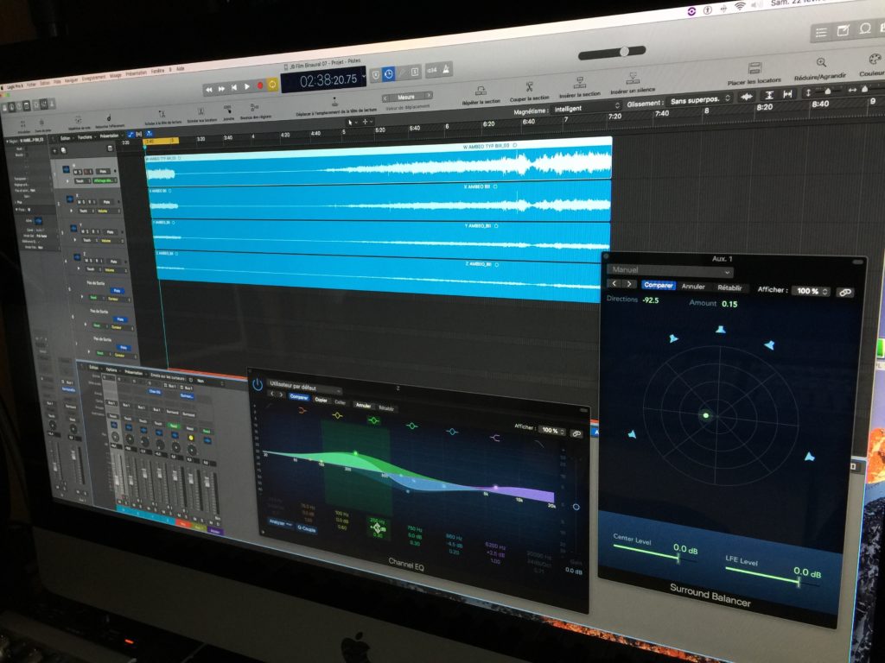Toggle Channel EQ high shelf band
This screenshot has width=885, height=663.
(495, 438)
